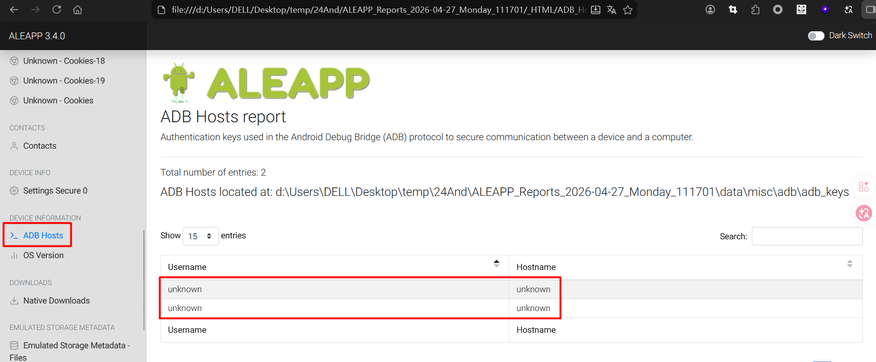Open the Show entries count dropdown
Screen dimensions: 876x362
coord(201,236)
